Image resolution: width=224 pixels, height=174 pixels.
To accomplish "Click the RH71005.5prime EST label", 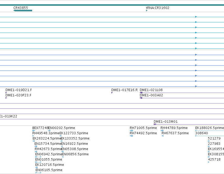I will pos(143,128).
